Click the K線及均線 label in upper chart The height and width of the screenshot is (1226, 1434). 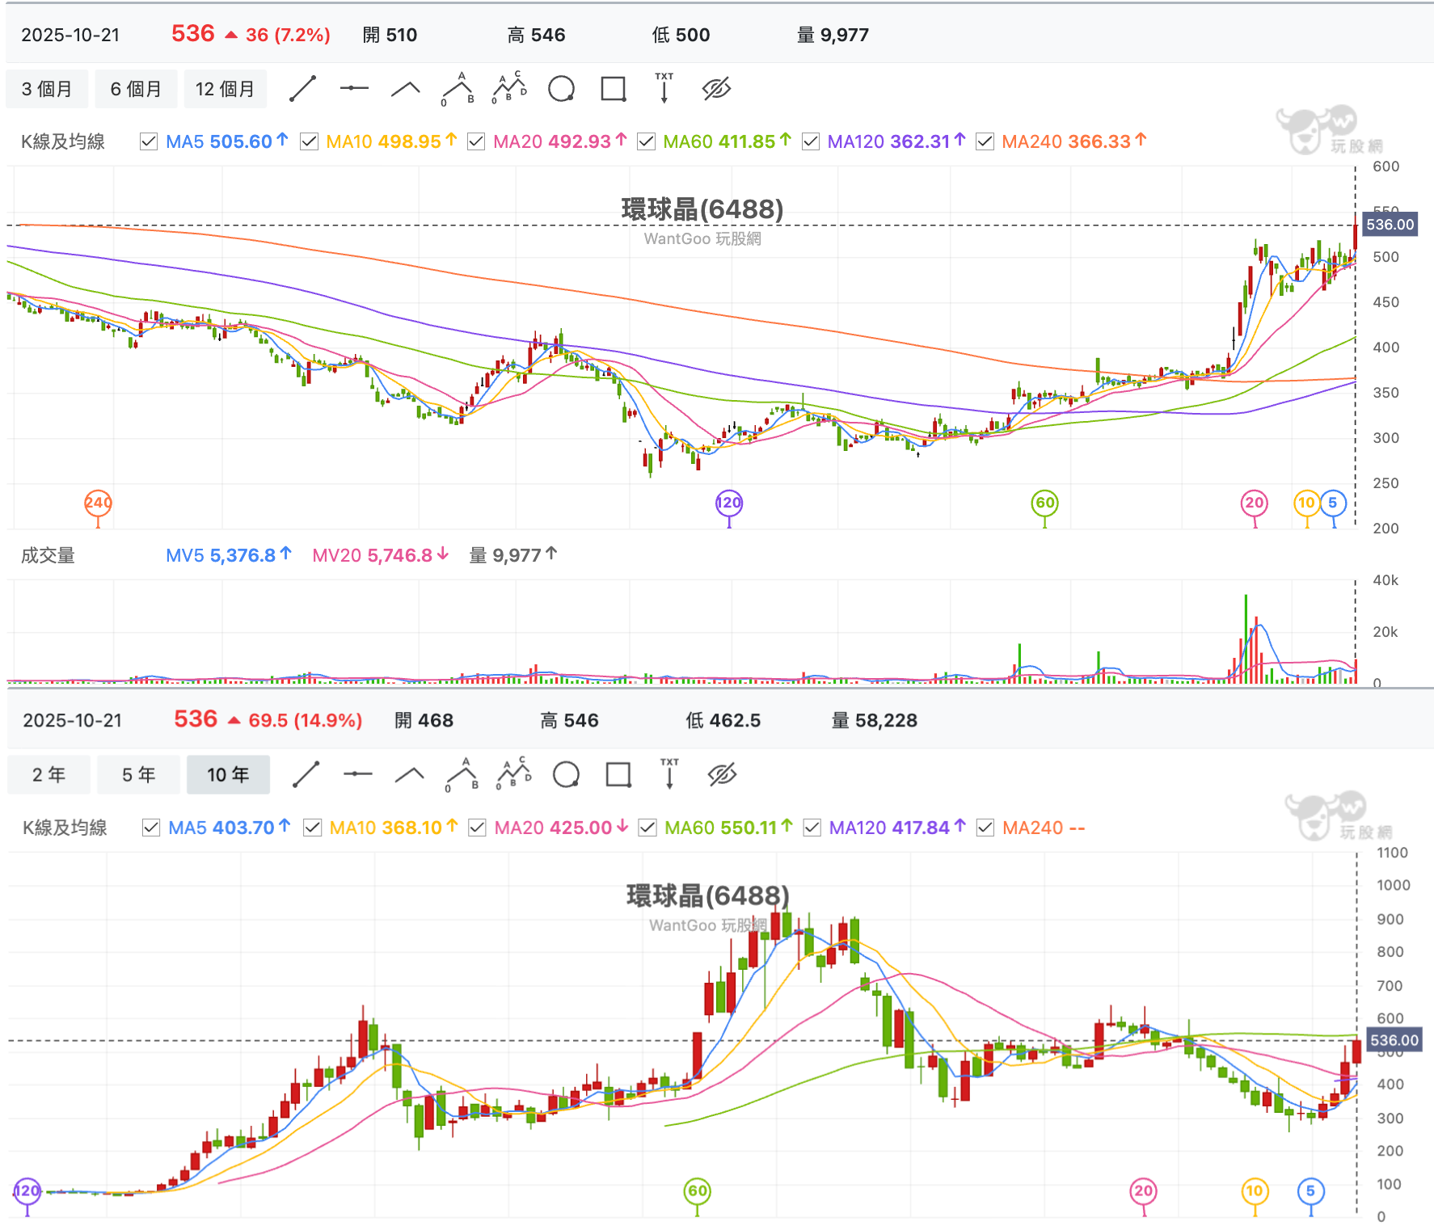tap(63, 141)
